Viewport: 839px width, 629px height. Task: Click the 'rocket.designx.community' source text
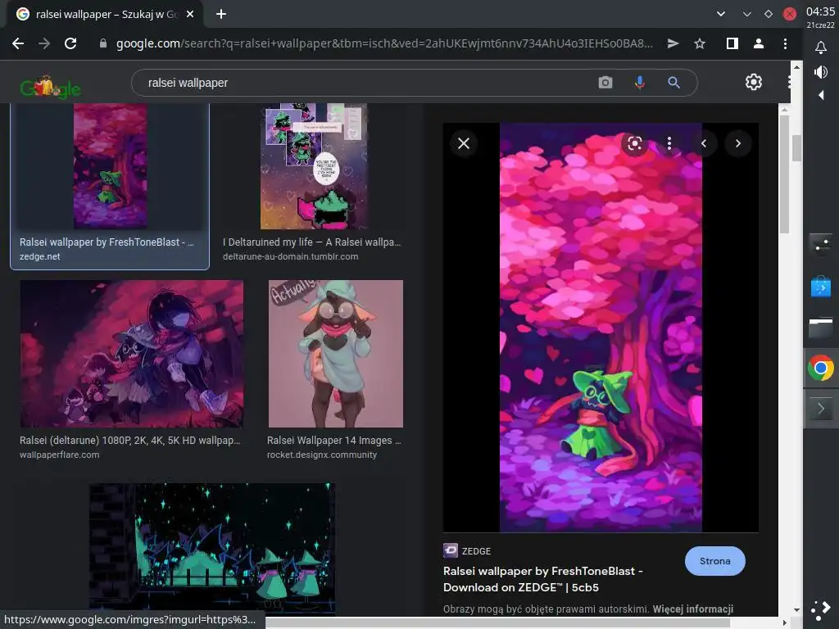coord(321,455)
